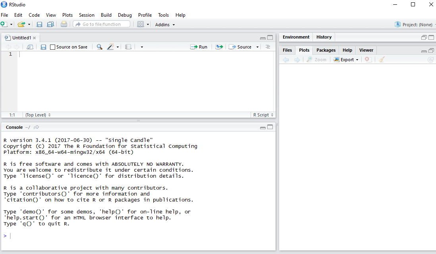Image resolution: width=436 pixels, height=254 pixels.
Task: Click the save all documents icon
Action: (x=50, y=24)
